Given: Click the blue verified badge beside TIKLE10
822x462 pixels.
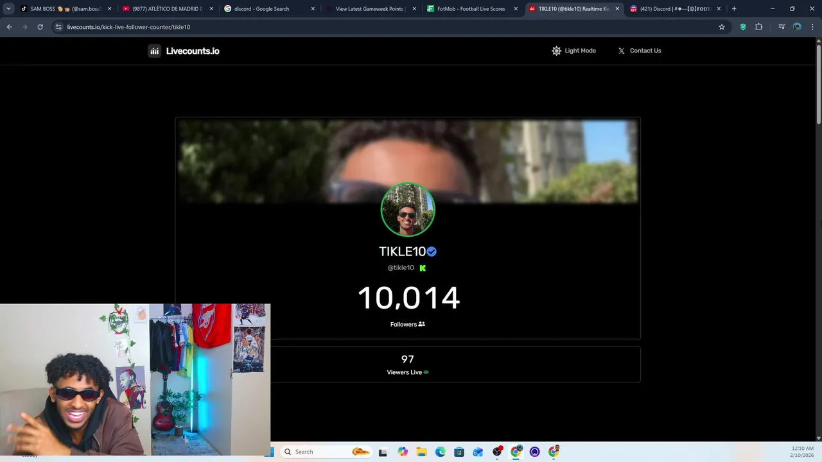Looking at the screenshot, I should 432,252.
